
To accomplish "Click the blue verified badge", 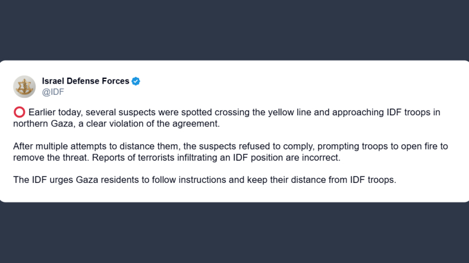I will pos(136,81).
